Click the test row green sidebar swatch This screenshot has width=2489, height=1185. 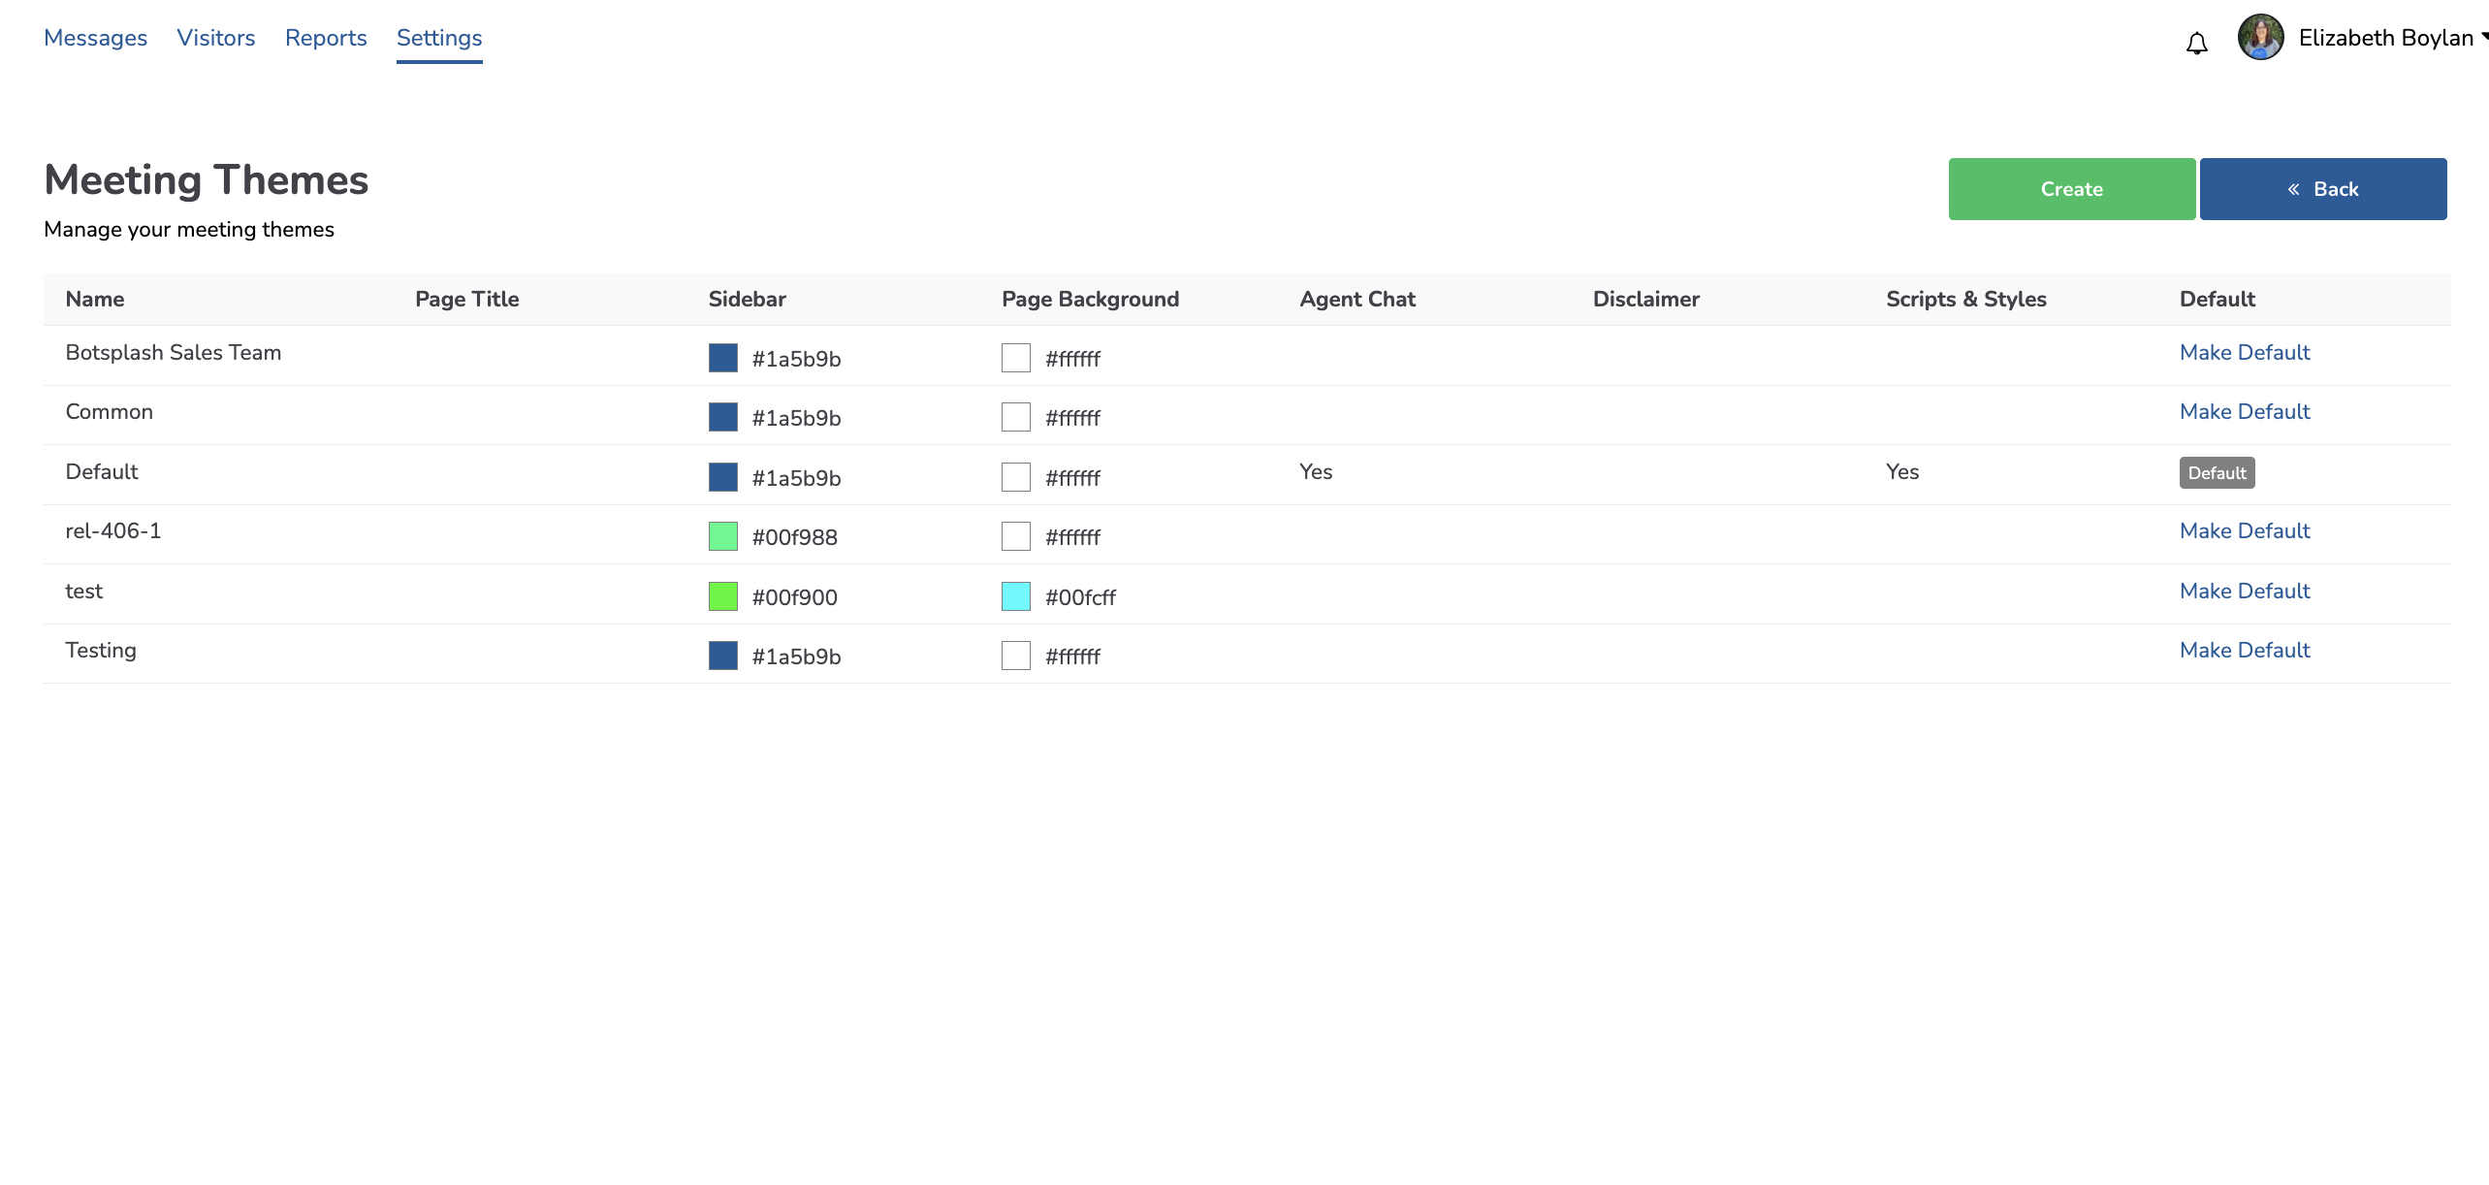click(722, 597)
